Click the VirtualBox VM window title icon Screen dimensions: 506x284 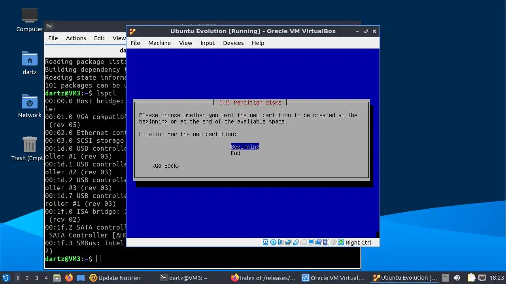pyautogui.click(x=132, y=31)
